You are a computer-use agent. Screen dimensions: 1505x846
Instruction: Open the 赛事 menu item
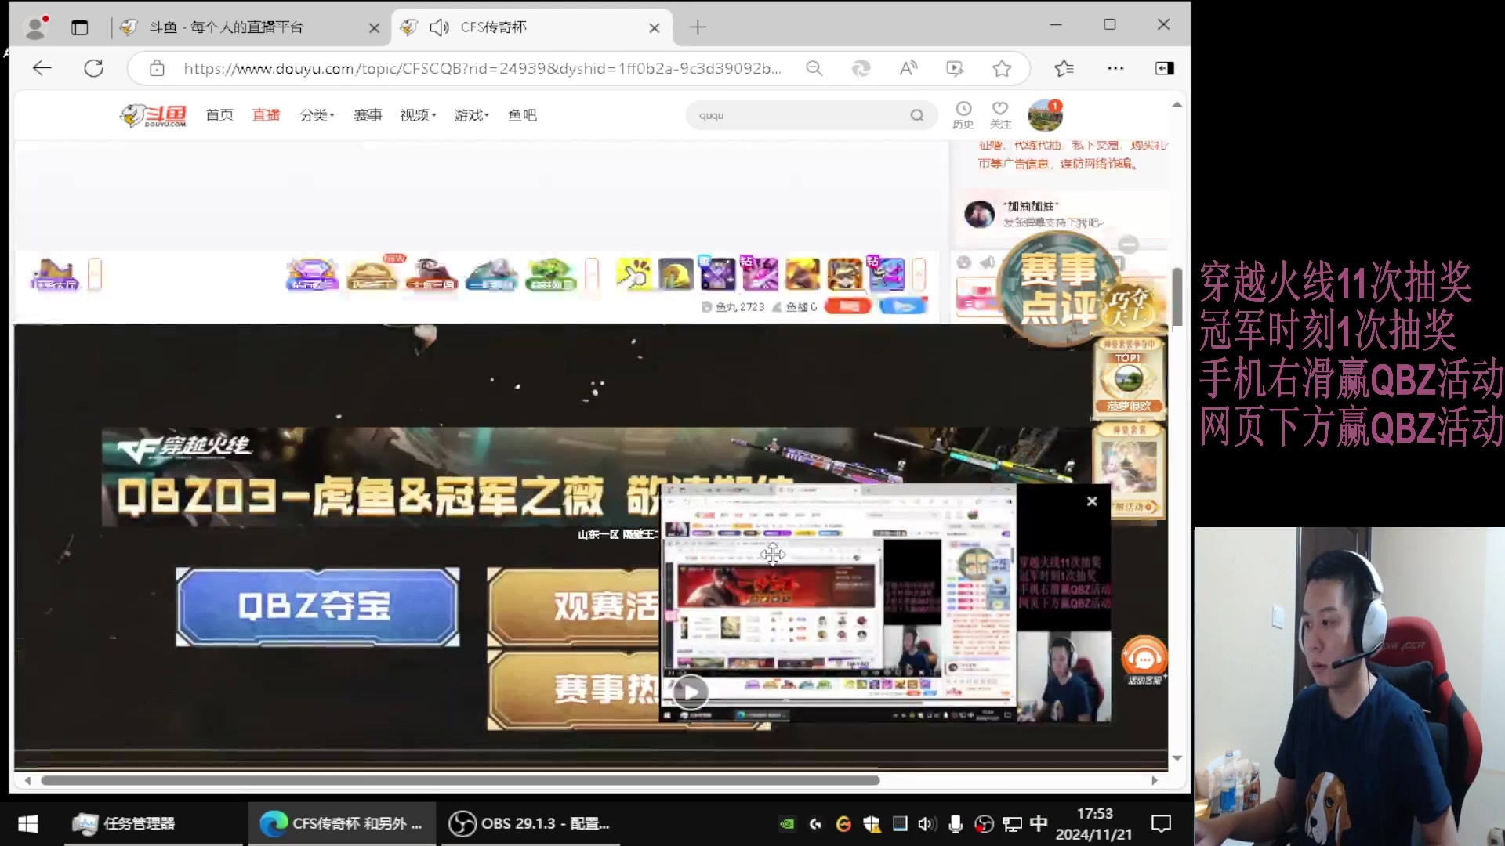(x=368, y=115)
